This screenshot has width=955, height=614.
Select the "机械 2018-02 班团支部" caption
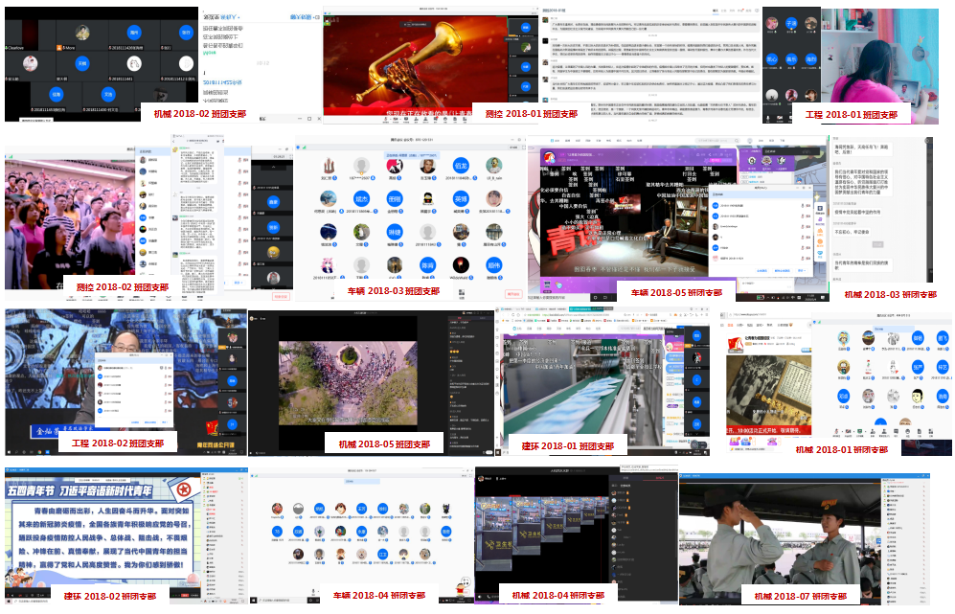[199, 113]
